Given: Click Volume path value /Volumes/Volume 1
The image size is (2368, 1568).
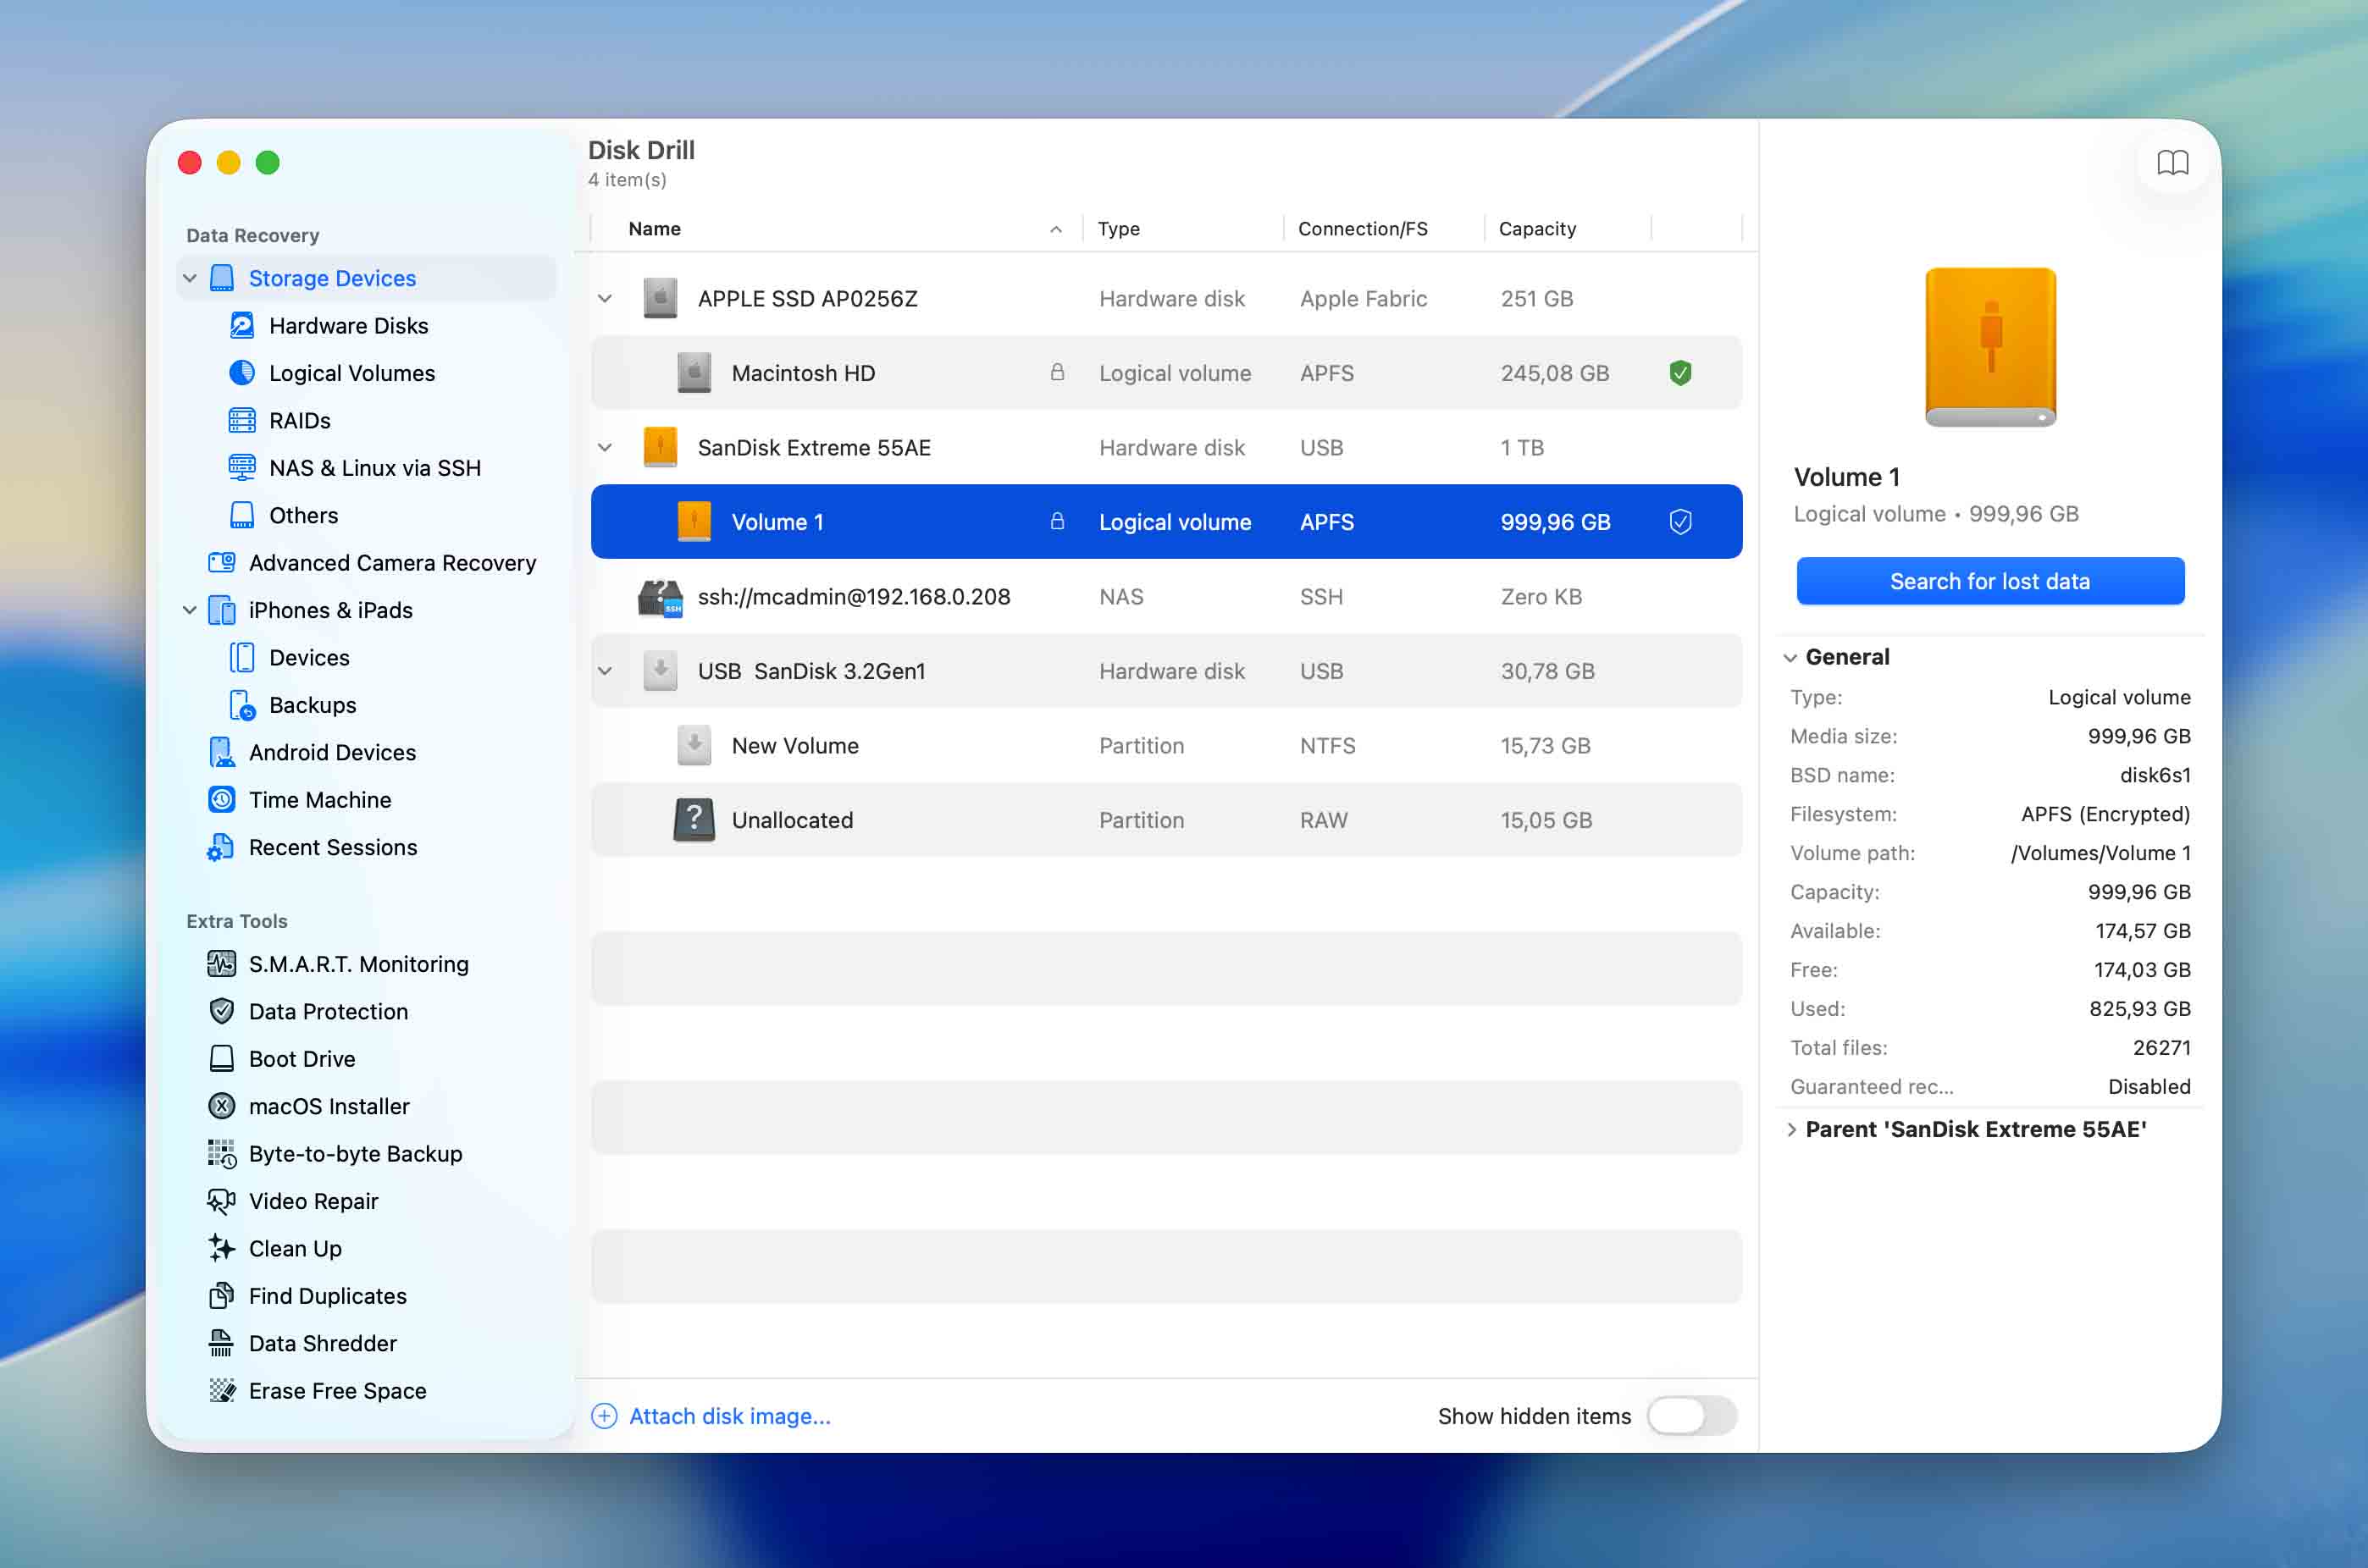Looking at the screenshot, I should click(2100, 853).
